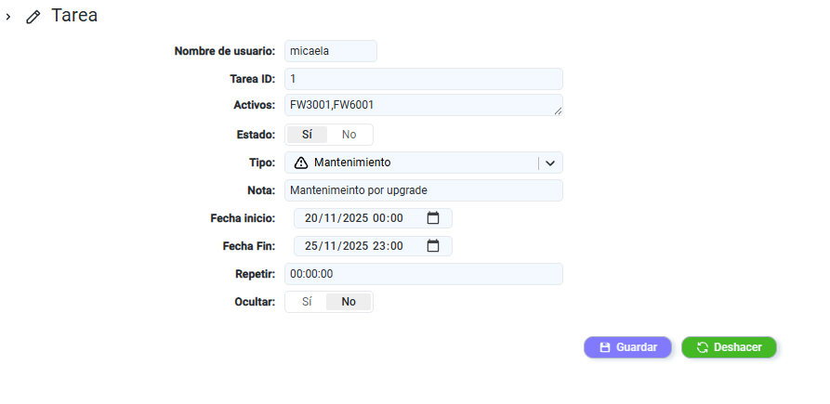Image resolution: width=830 pixels, height=404 pixels.
Task: Set Ocultar to Sí
Action: pyautogui.click(x=307, y=302)
